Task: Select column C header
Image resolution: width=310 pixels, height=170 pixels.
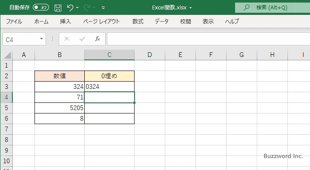Action: pos(109,55)
